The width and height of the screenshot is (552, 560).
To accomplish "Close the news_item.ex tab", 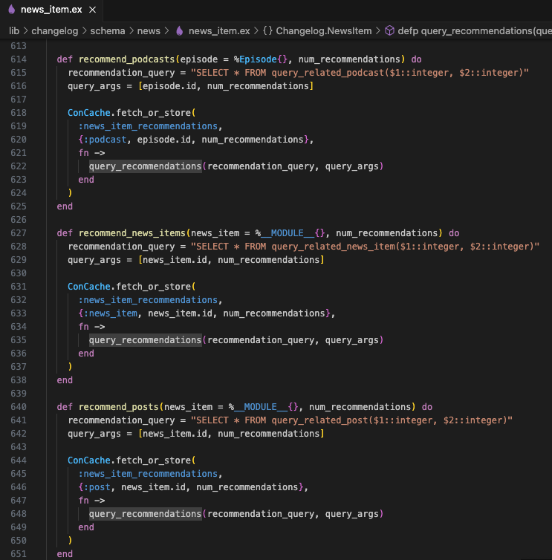I will point(93,10).
